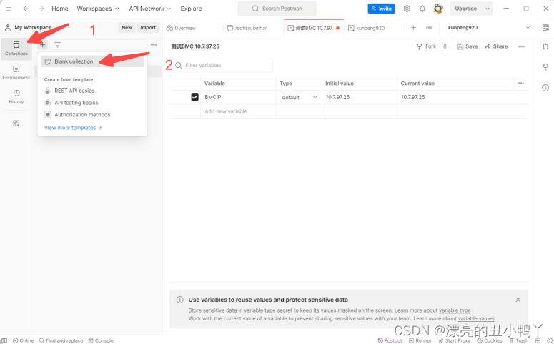Open Runner from the status bar
Screen dimensions: 554x344
420,340
